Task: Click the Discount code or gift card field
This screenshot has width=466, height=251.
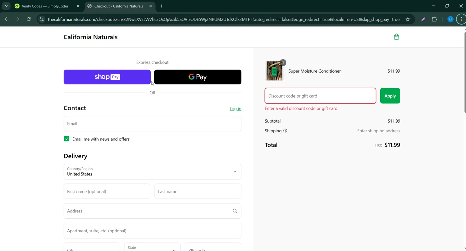Action: pyautogui.click(x=320, y=96)
